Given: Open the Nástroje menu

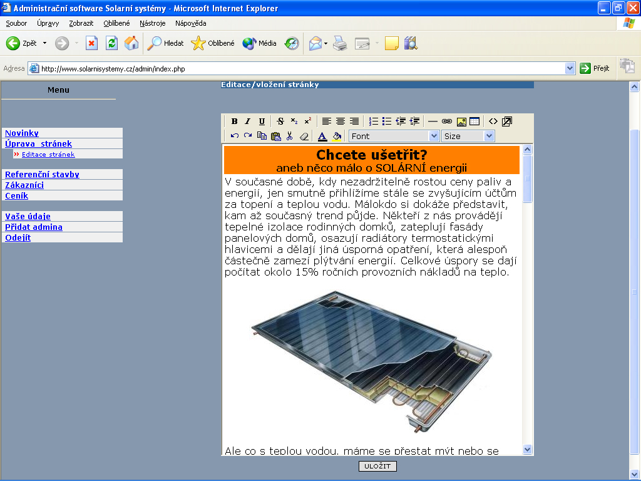Looking at the screenshot, I should pyautogui.click(x=153, y=23).
